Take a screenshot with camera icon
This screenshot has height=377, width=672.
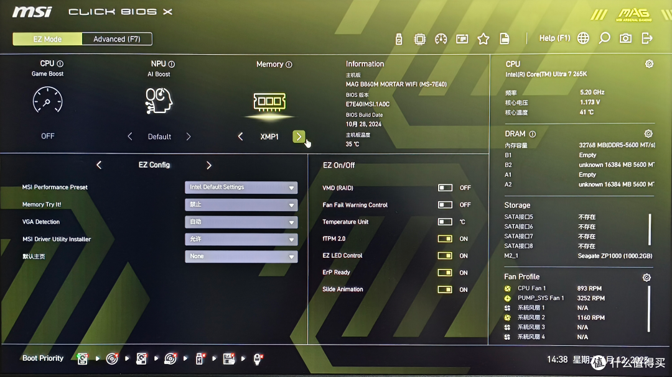click(625, 38)
